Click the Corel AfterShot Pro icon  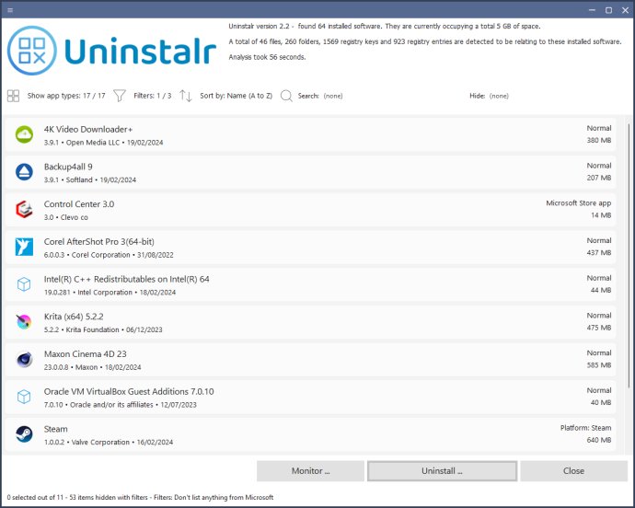24,247
